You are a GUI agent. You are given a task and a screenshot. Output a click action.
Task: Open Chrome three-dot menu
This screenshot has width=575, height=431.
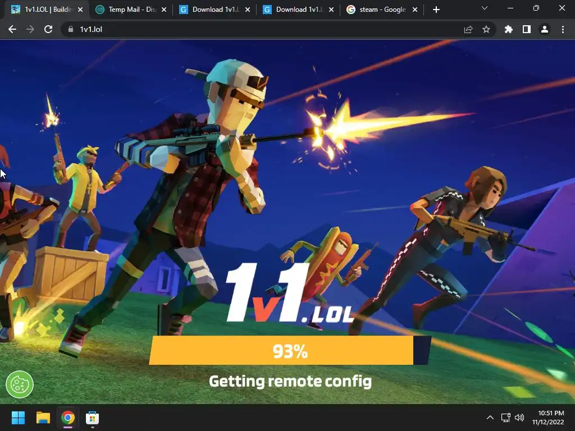click(x=563, y=29)
